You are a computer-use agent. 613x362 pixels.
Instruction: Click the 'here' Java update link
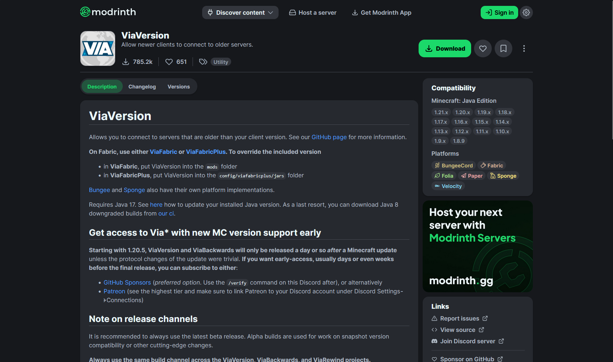point(156,204)
